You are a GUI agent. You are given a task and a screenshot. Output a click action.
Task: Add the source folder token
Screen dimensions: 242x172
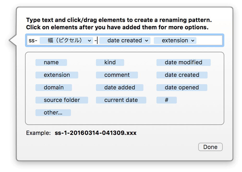click(x=62, y=100)
